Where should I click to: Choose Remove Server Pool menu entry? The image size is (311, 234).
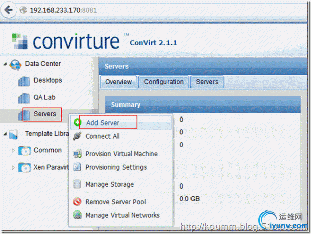[x=121, y=202]
